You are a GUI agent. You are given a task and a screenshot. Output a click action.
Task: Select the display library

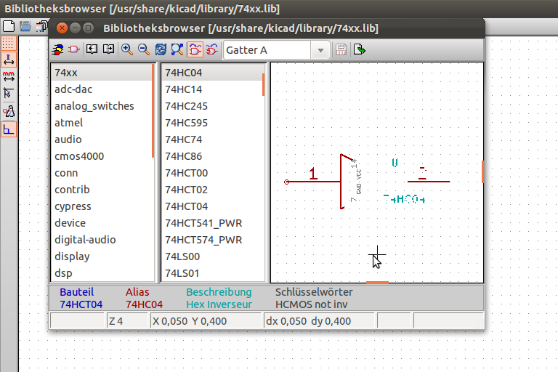click(x=102, y=256)
